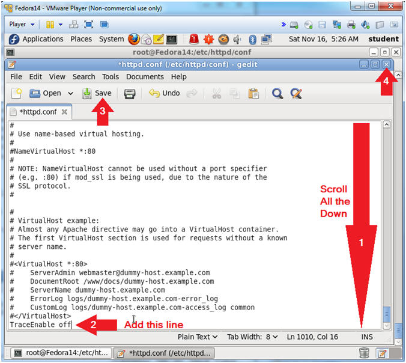Open the File menu
The image size is (406, 363).
pos(16,77)
